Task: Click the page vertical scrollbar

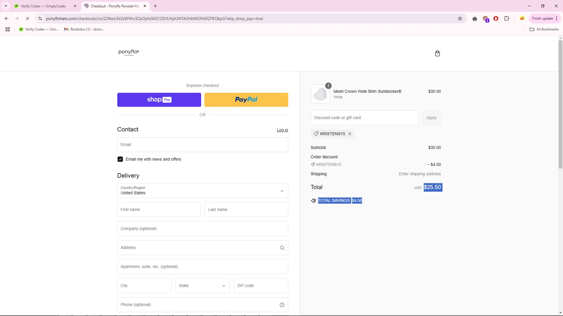Action: [x=560, y=105]
